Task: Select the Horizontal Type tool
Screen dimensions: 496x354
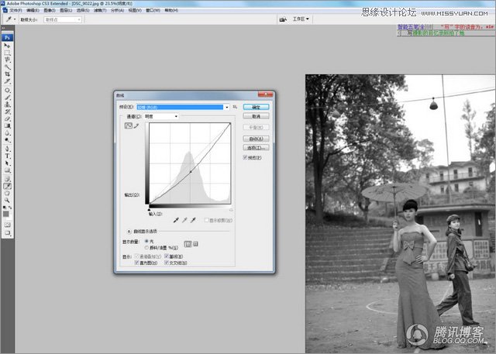Action: tap(7, 156)
